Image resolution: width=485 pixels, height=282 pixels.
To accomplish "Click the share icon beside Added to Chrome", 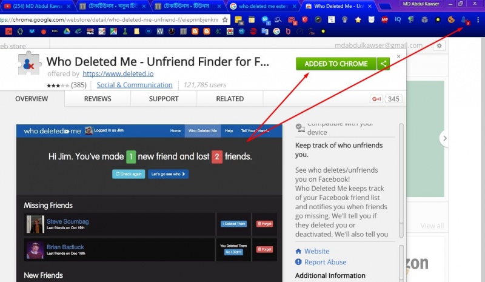I will (x=383, y=64).
